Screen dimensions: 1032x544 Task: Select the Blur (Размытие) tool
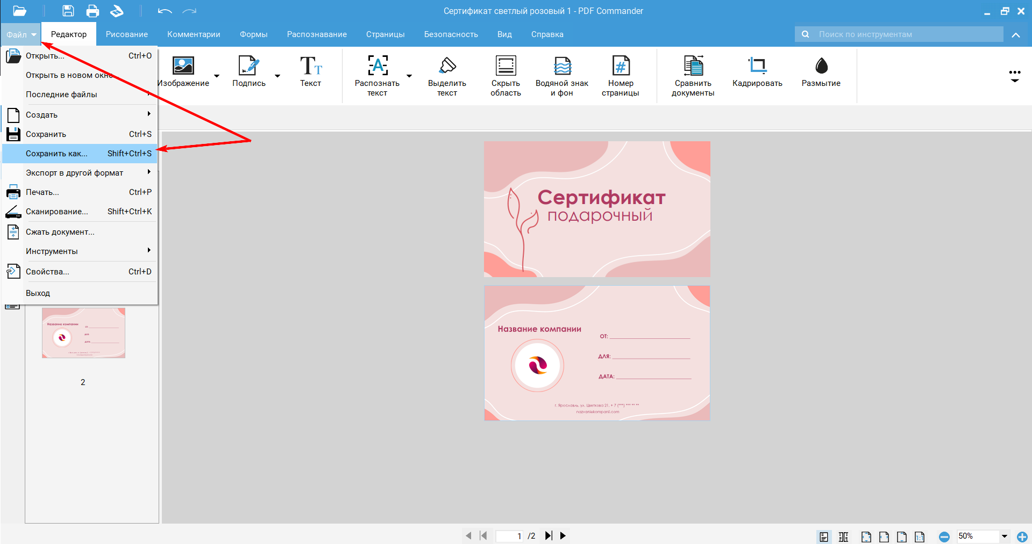point(821,66)
